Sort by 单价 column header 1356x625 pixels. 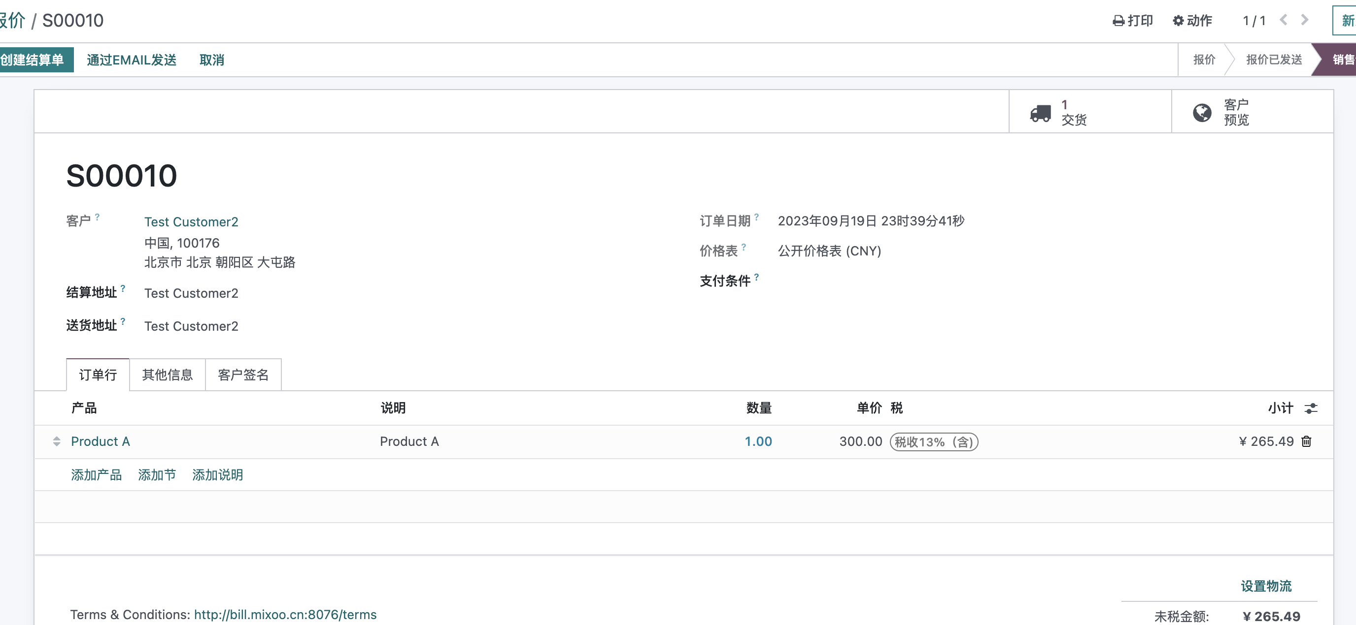(x=869, y=408)
